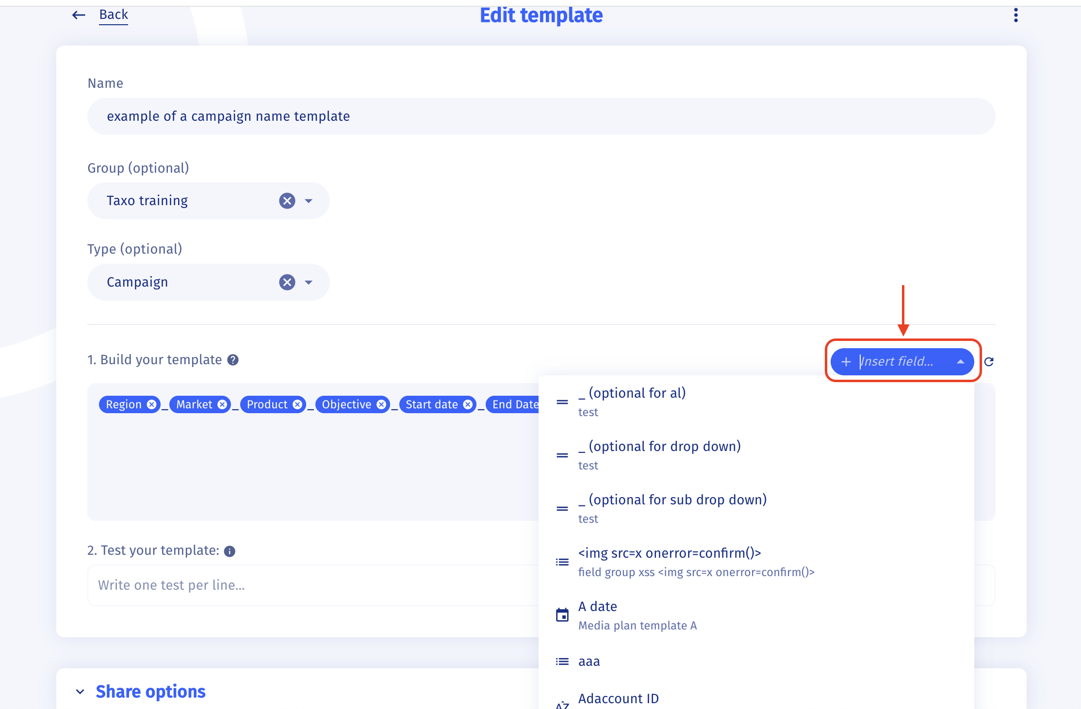Remove the Market field chip
1081x709 pixels.
click(x=222, y=404)
